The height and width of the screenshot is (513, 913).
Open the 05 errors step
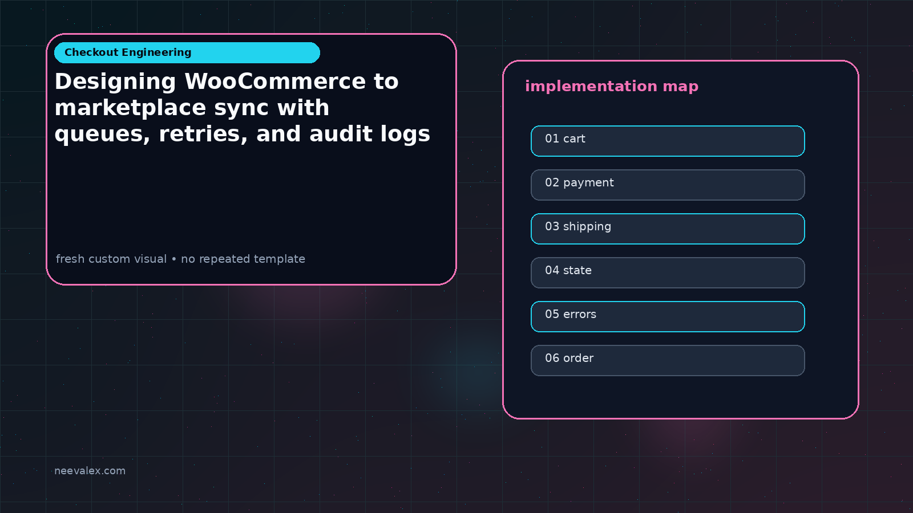click(668, 316)
